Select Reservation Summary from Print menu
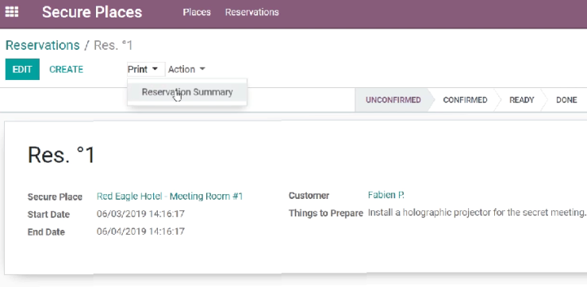 (187, 92)
